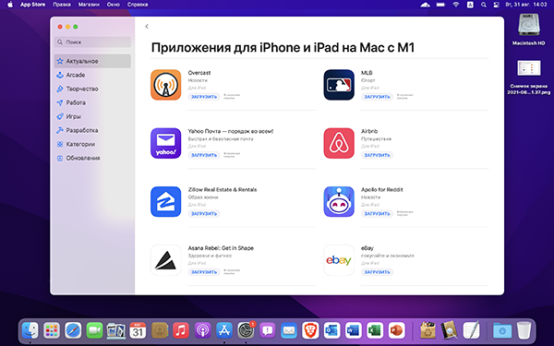Launch Mail from the Dock
Screen dimensions: 554x346
[x=289, y=331]
